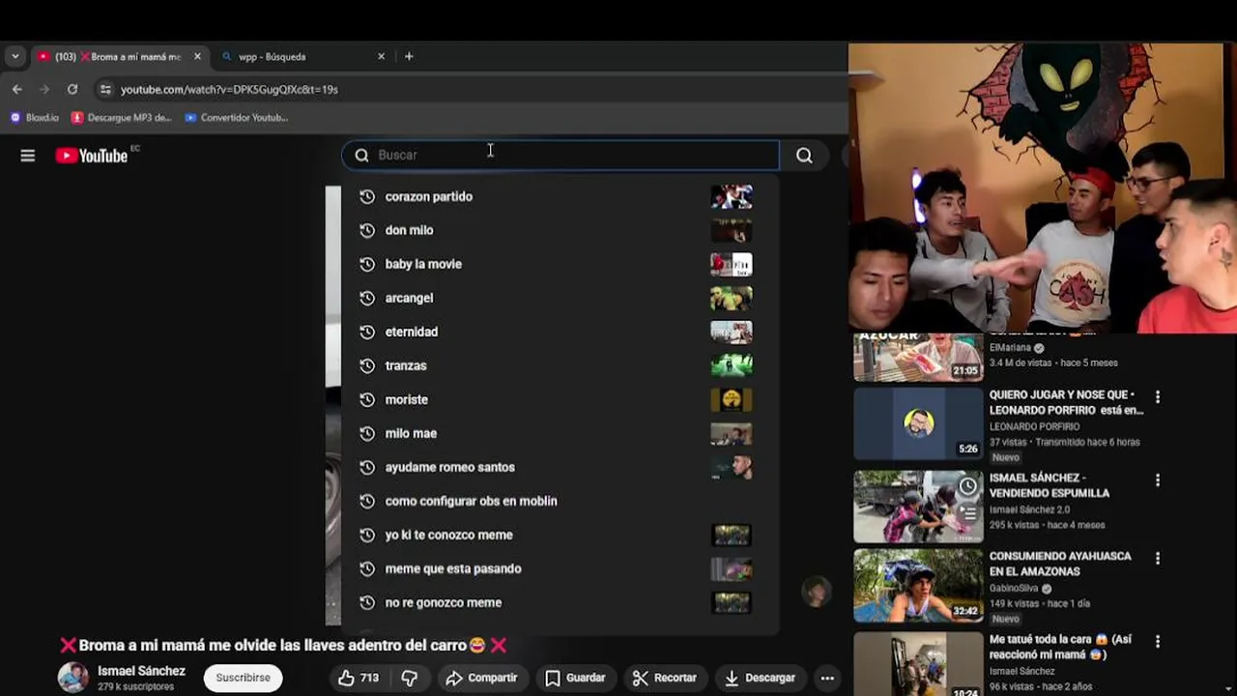Open options for 'VENDIENDO ESPUMILLA' video
Image resolution: width=1237 pixels, height=696 pixels.
(x=1157, y=480)
